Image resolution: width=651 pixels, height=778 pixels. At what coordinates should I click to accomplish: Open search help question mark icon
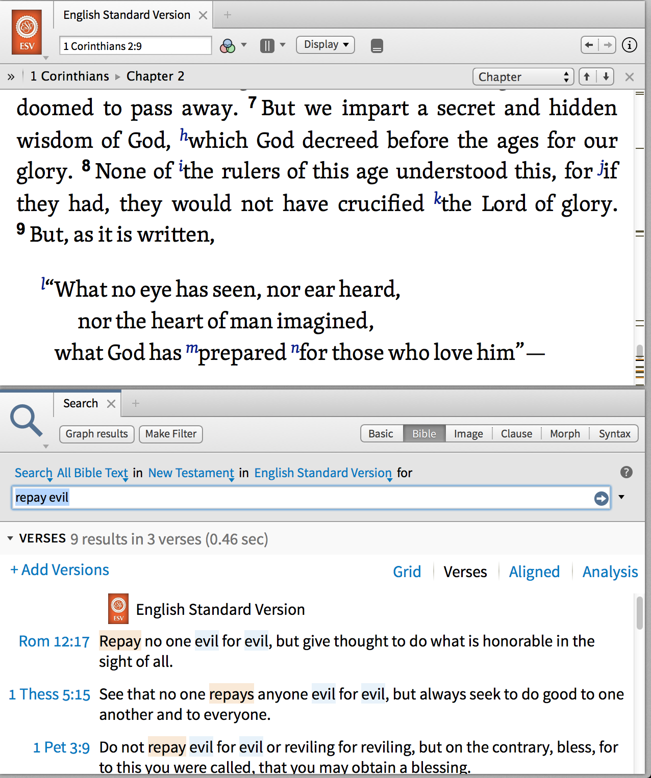(x=627, y=473)
